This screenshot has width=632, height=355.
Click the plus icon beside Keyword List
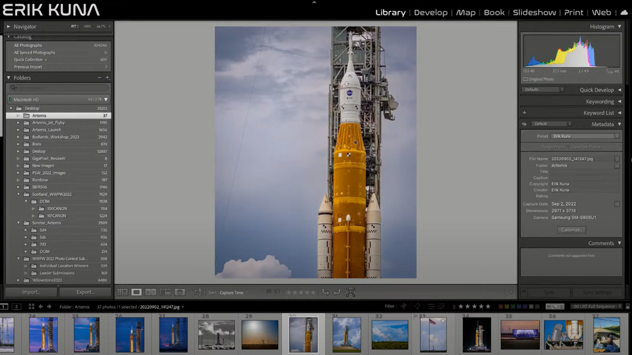point(524,113)
